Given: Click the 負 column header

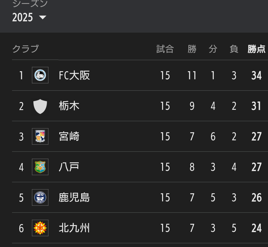Looking at the screenshot, I should [234, 49].
